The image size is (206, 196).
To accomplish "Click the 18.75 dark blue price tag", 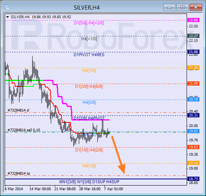I will tap(193, 179).
